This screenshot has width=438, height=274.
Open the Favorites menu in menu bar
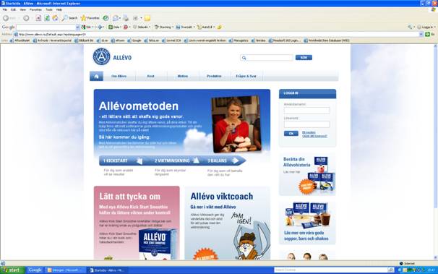tap(35, 10)
